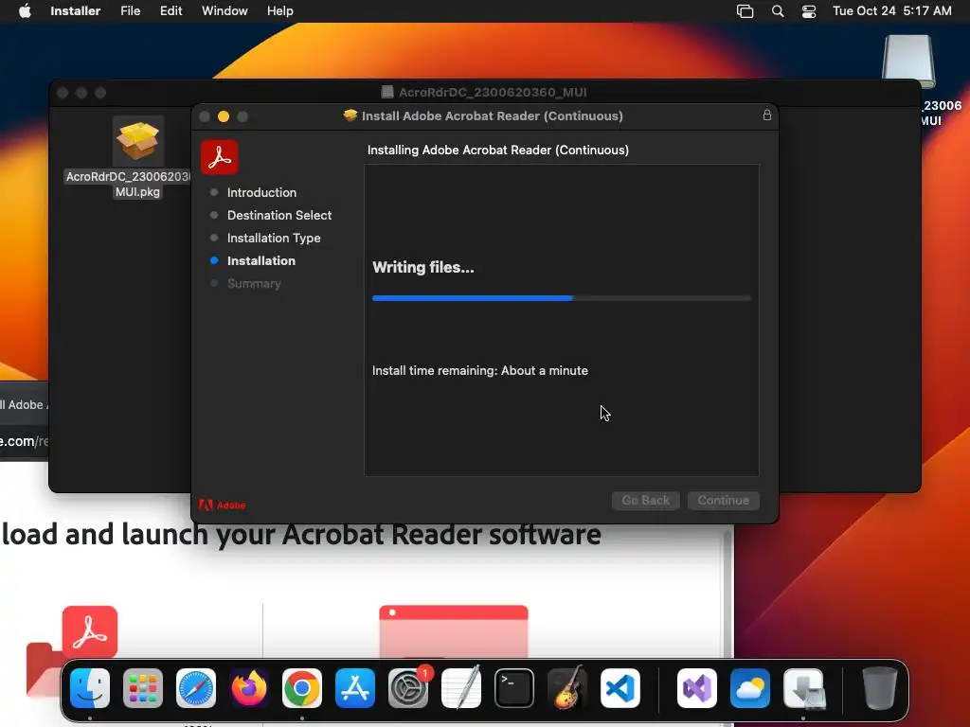This screenshot has width=970, height=727.
Task: Open the Installer app menu
Action: [75, 10]
